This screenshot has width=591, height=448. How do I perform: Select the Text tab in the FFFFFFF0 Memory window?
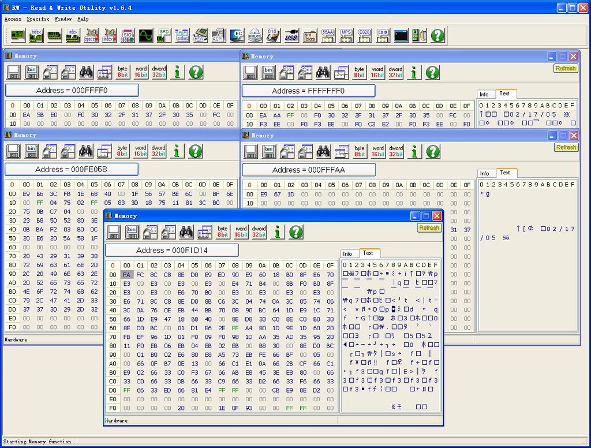(505, 94)
